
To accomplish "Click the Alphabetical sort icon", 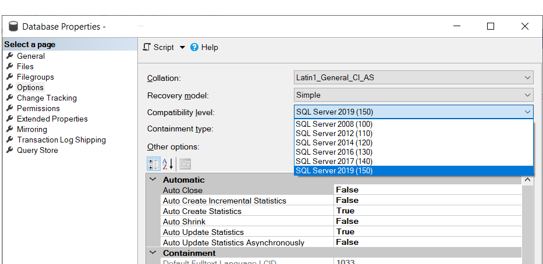I will click(x=168, y=164).
